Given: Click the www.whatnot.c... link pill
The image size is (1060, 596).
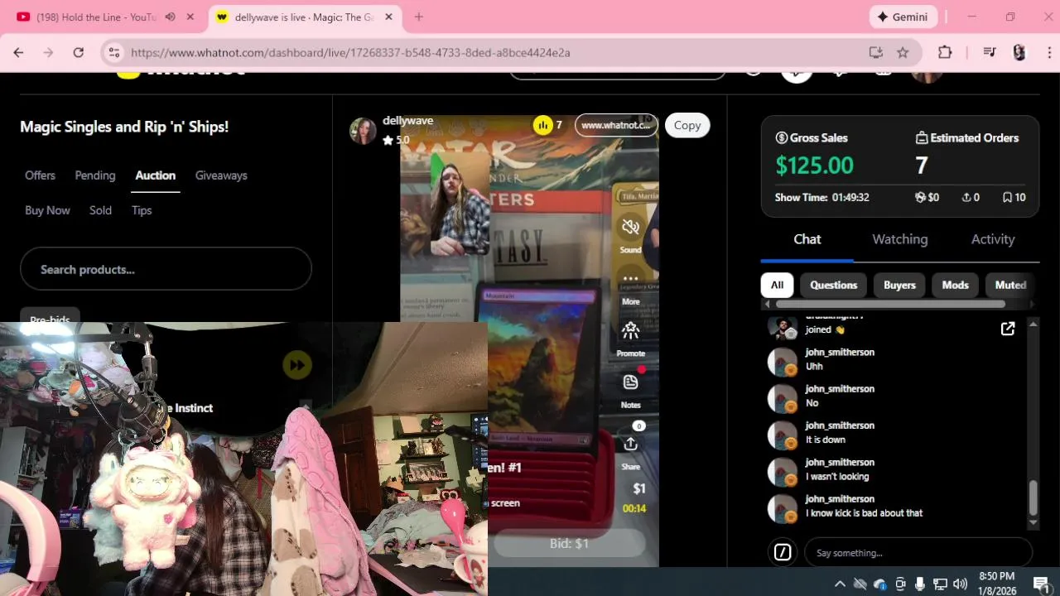Looking at the screenshot, I should 616,125.
